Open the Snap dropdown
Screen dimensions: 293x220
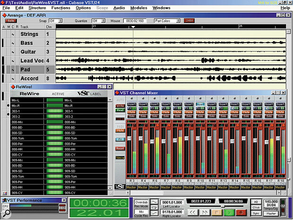point(55,21)
